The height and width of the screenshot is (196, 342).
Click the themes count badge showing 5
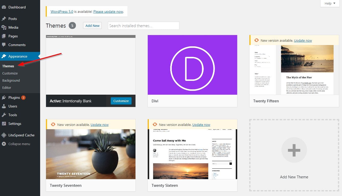72,26
